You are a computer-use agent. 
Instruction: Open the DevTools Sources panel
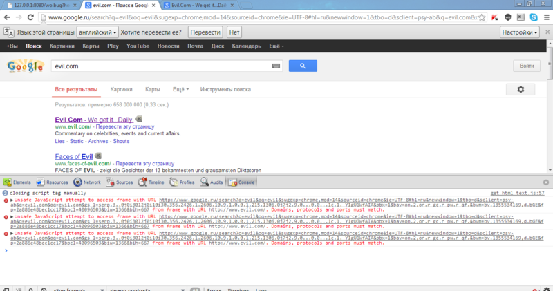[120, 182]
